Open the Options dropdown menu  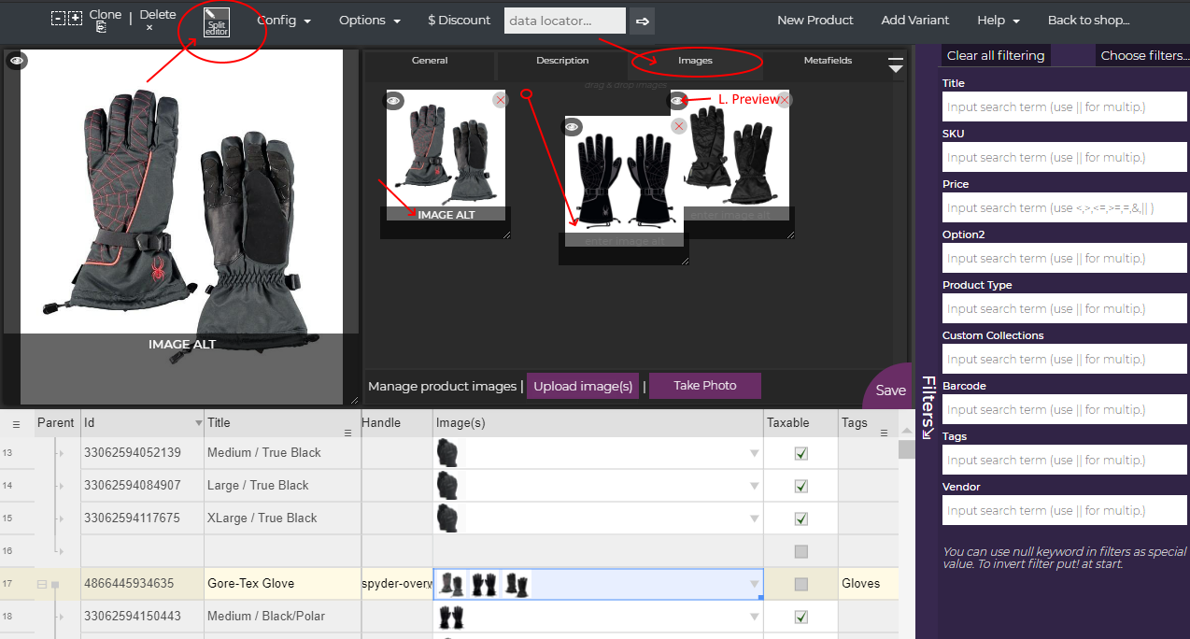click(x=369, y=21)
